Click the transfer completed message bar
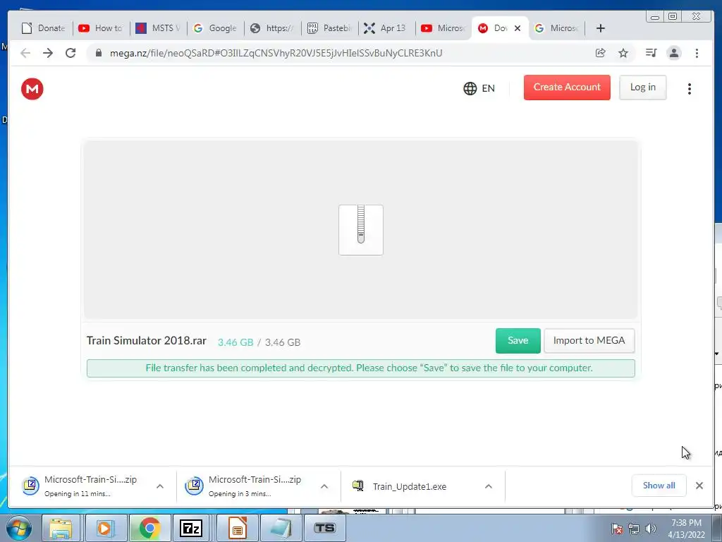The width and height of the screenshot is (722, 542). tap(360, 368)
